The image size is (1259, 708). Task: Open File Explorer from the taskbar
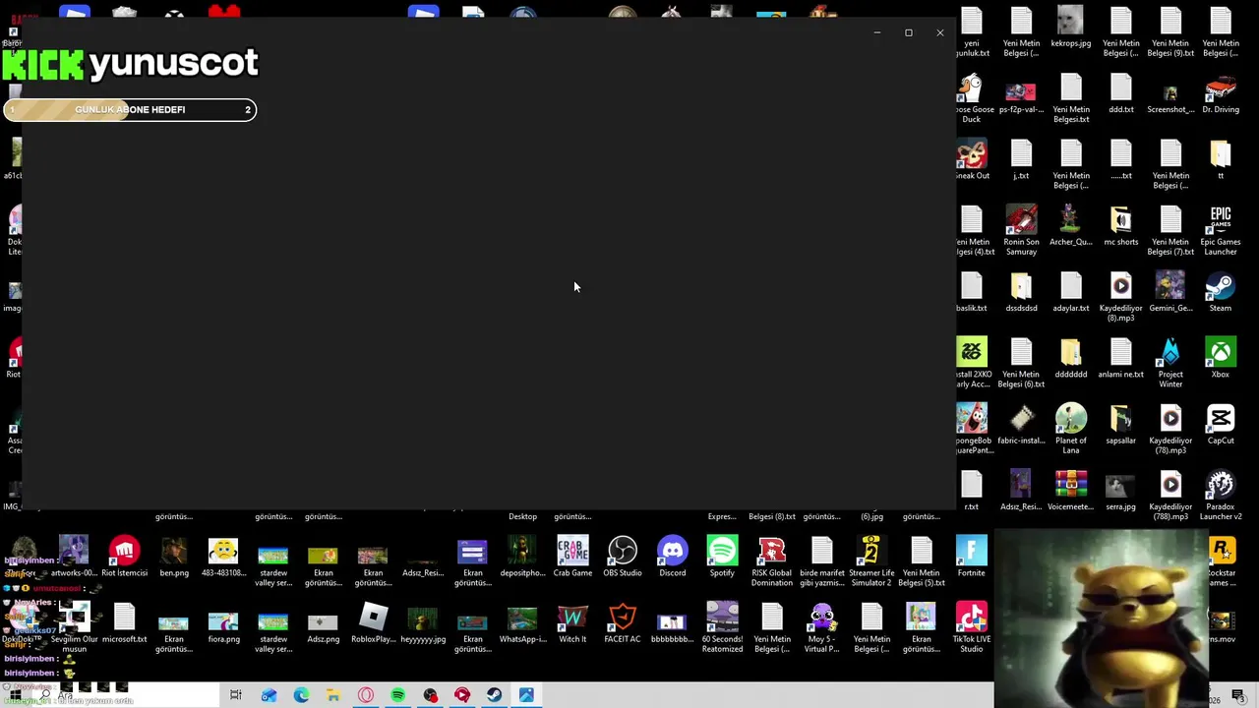tap(333, 695)
